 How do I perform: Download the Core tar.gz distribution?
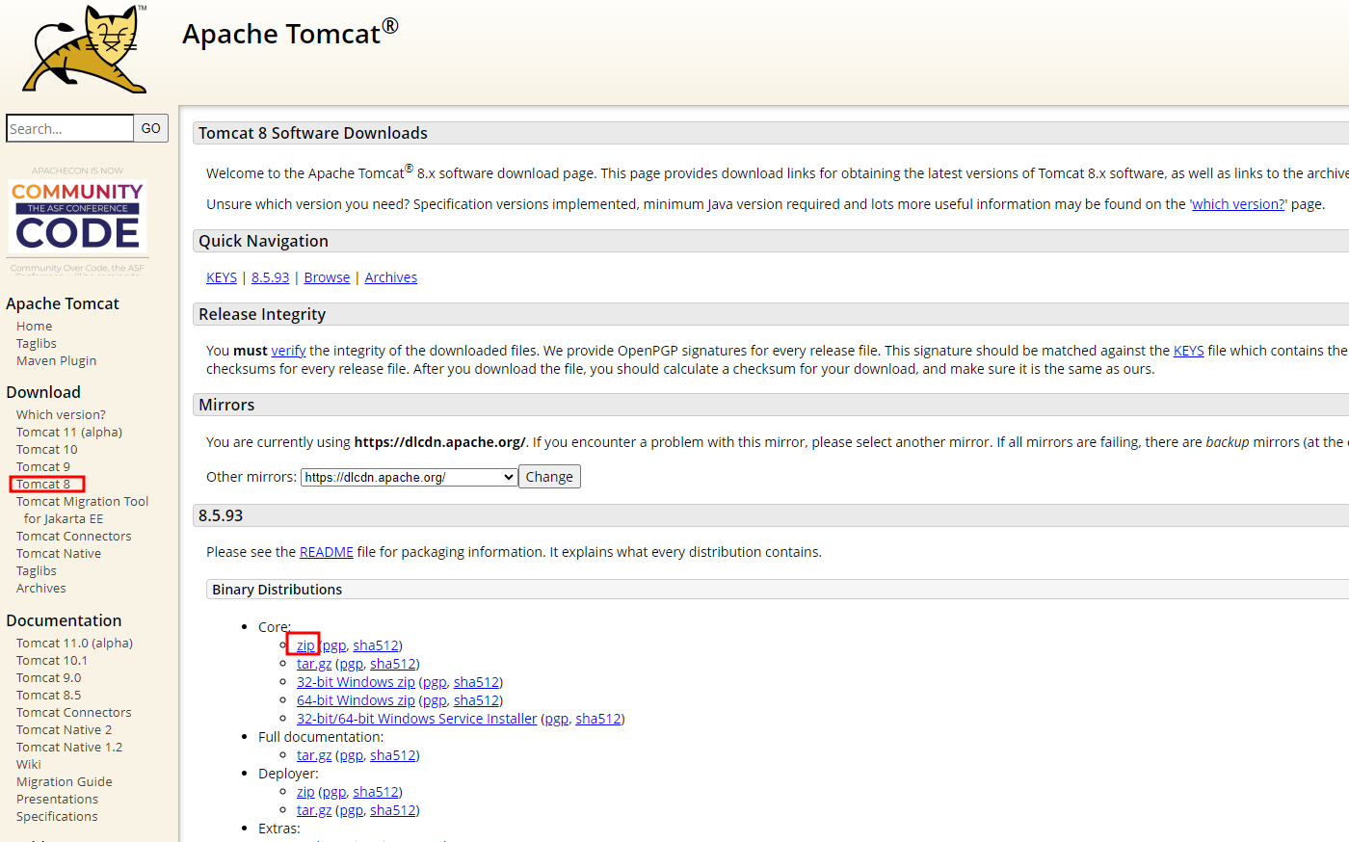(314, 664)
